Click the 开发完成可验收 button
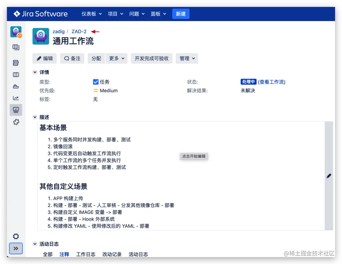Viewport: 342px width, 264px height. [x=151, y=58]
